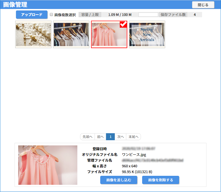221x192 pixels.
Task: Go to previous page with 前へ
Action: point(100,137)
